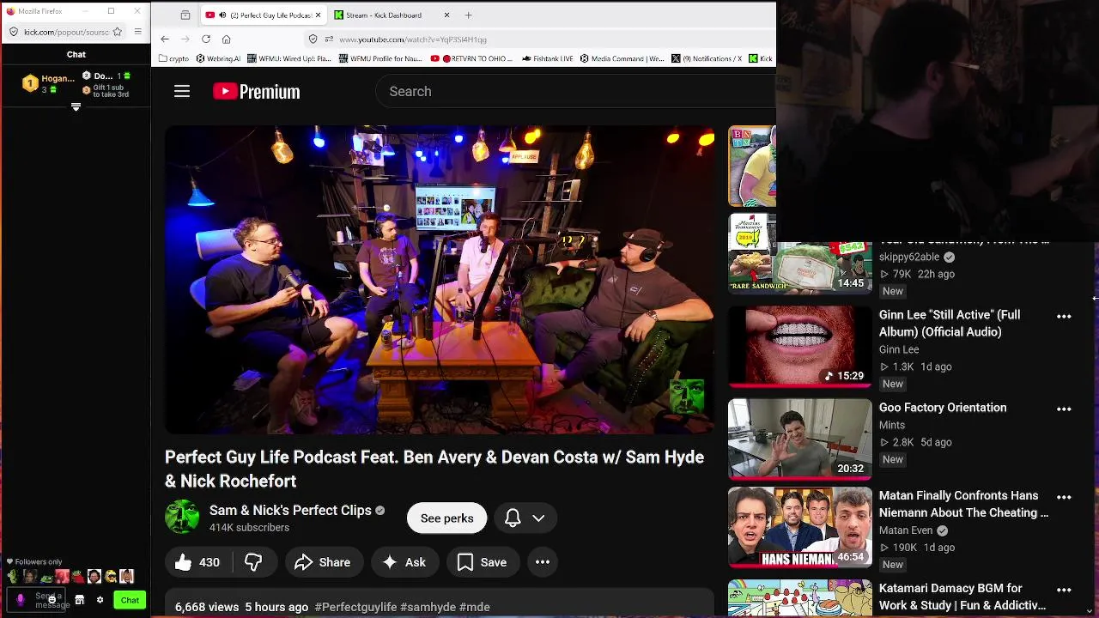
Task: Close the Perfect Guy Life Podcast tab
Action: (x=318, y=15)
